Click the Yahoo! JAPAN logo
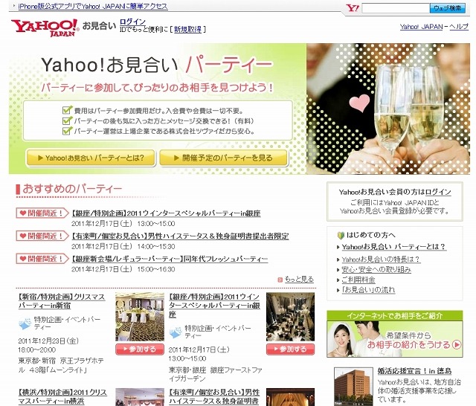This screenshot has height=406, width=476. [45, 28]
